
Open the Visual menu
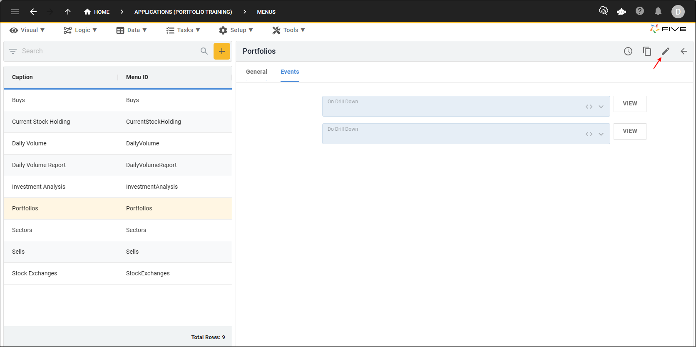click(27, 30)
